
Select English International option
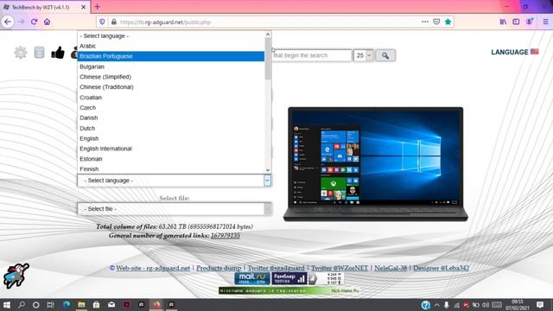[x=171, y=149]
